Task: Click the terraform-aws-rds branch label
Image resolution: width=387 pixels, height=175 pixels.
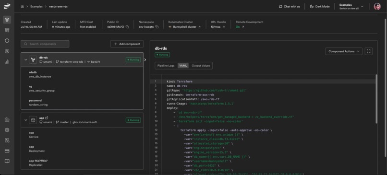Action: 69,62
